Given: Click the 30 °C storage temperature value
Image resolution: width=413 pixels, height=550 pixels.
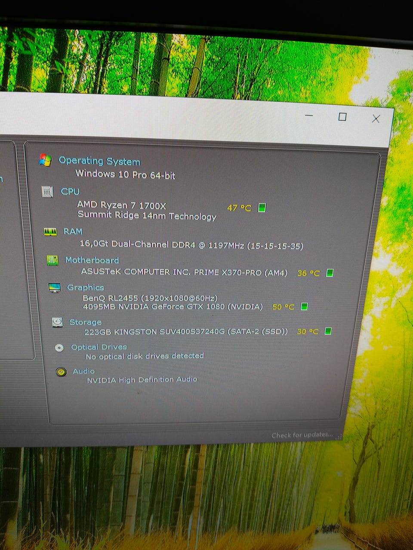Looking at the screenshot, I should click(308, 331).
